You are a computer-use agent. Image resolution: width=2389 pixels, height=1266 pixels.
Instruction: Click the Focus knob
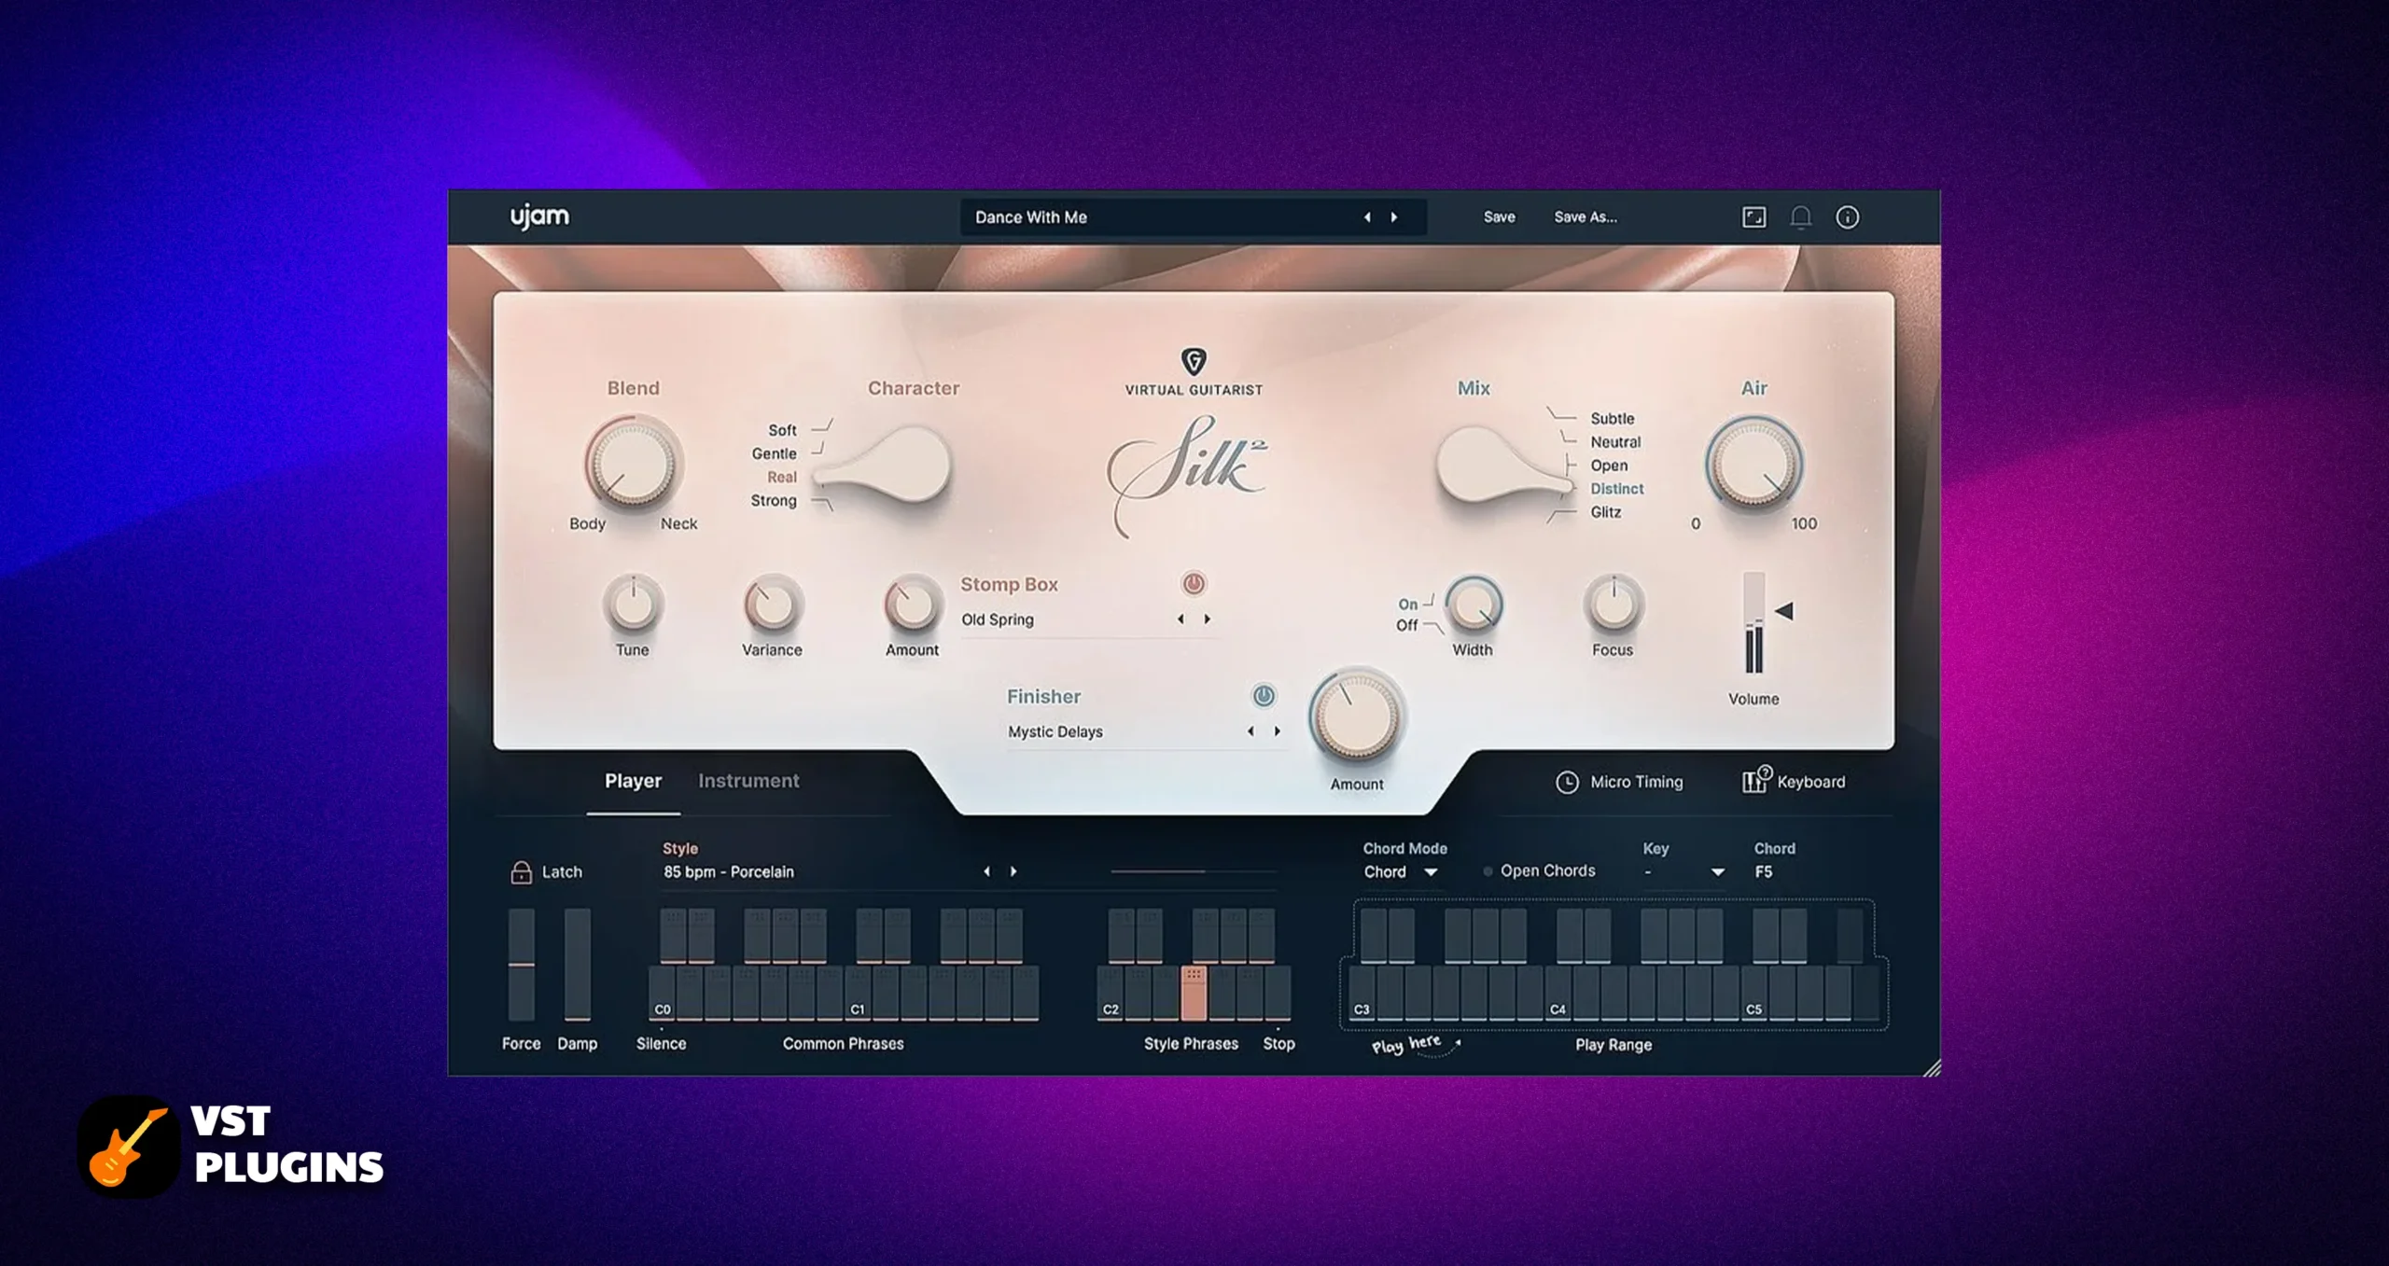[x=1613, y=603]
